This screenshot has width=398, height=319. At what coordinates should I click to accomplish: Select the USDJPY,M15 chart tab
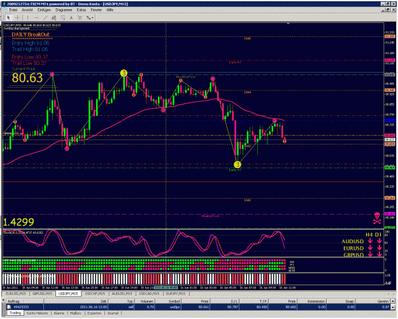(x=68, y=294)
